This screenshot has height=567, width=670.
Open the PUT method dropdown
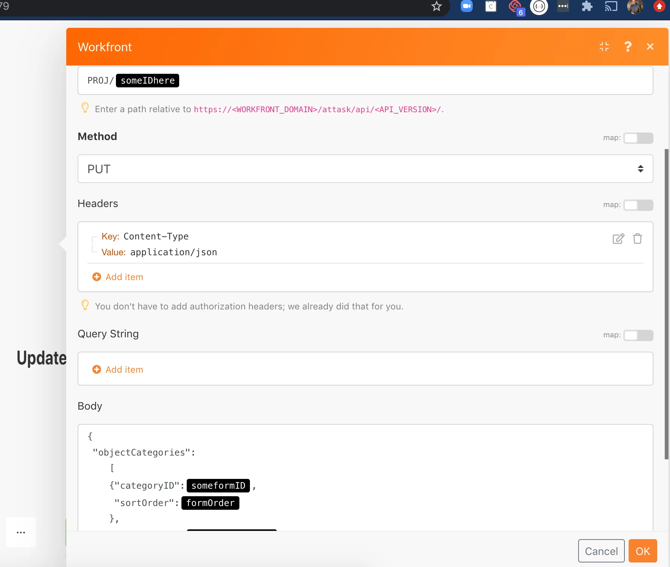(365, 169)
